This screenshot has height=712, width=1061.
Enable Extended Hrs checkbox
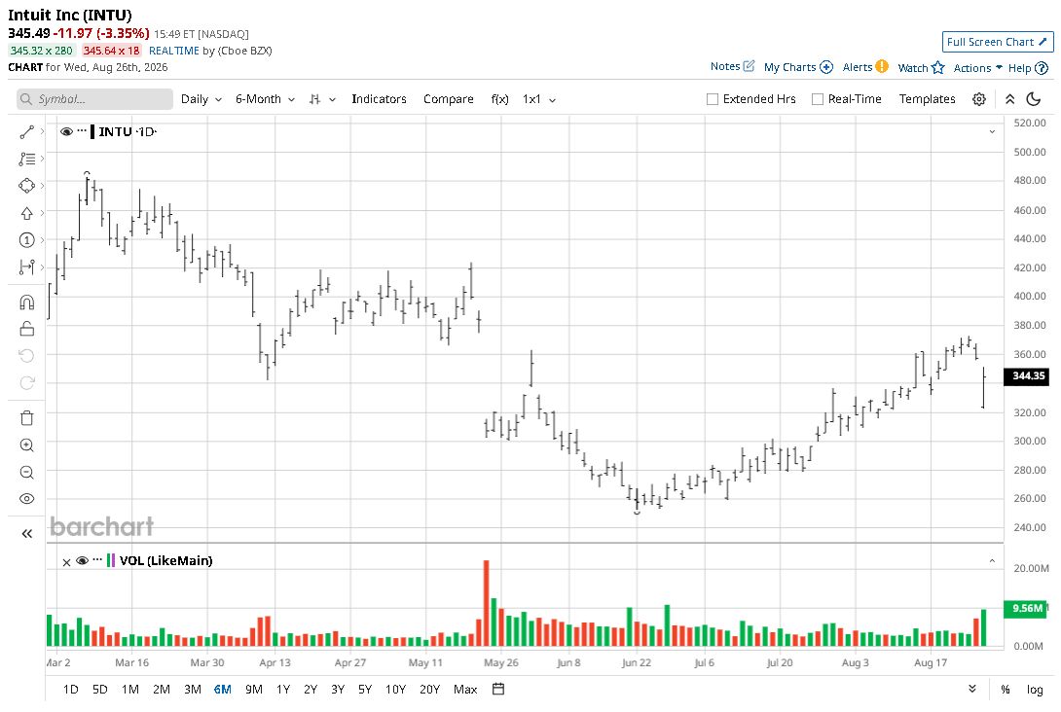tap(713, 99)
